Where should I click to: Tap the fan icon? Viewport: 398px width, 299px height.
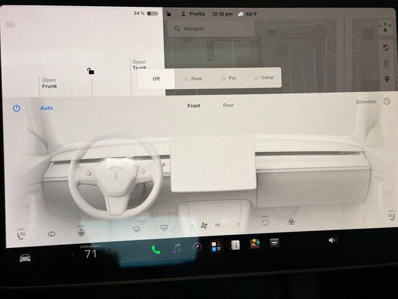[204, 225]
